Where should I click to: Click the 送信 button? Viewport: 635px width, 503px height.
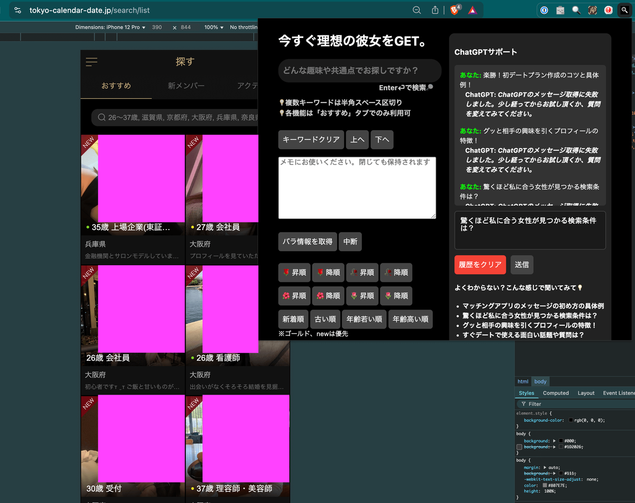point(522,264)
